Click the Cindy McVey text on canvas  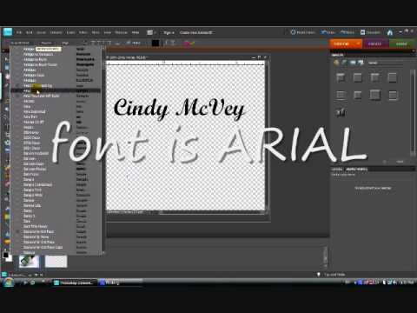pyautogui.click(x=179, y=109)
